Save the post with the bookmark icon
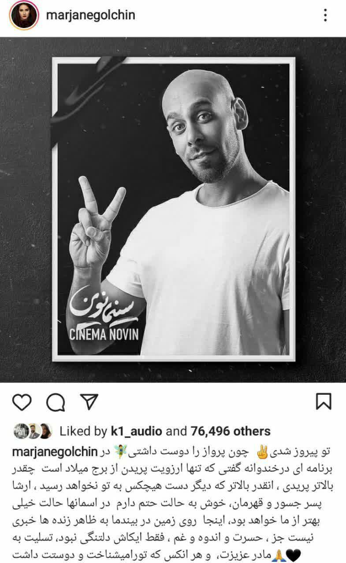This screenshot has height=563, width=346. click(324, 401)
